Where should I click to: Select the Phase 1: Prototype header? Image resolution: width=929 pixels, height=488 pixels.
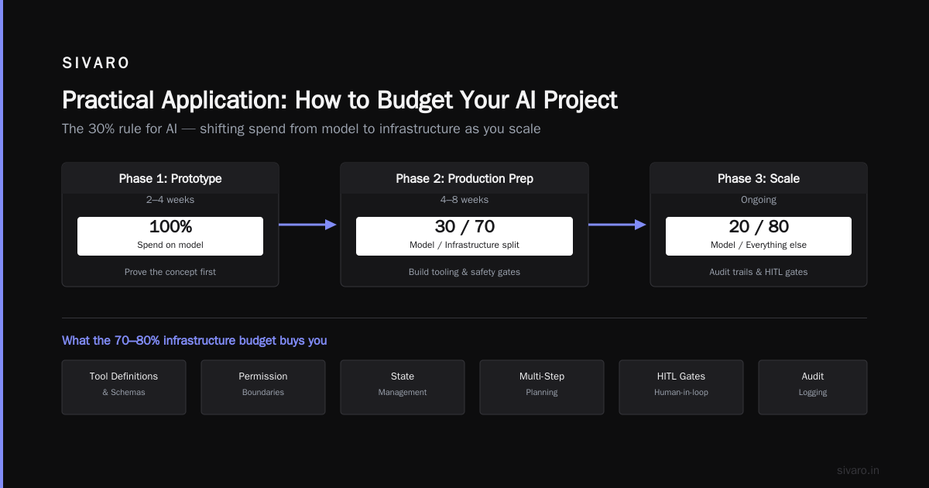170,178
